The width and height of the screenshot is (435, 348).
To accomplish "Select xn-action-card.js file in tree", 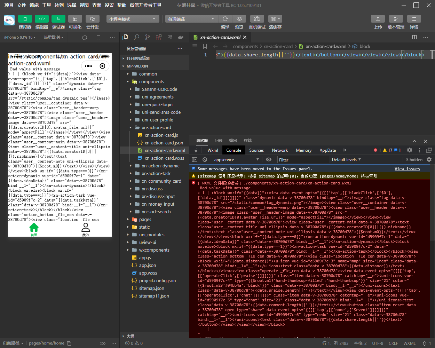I will pyautogui.click(x=161, y=135).
